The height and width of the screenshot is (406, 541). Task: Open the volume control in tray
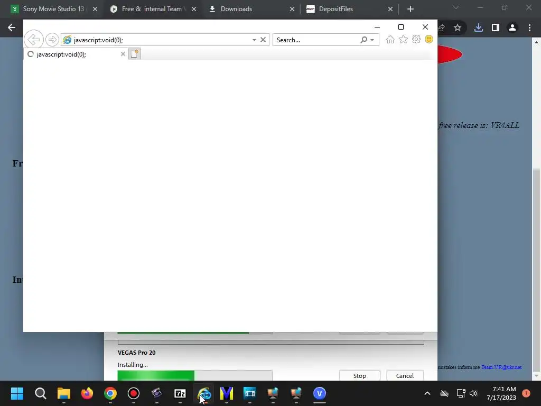473,393
